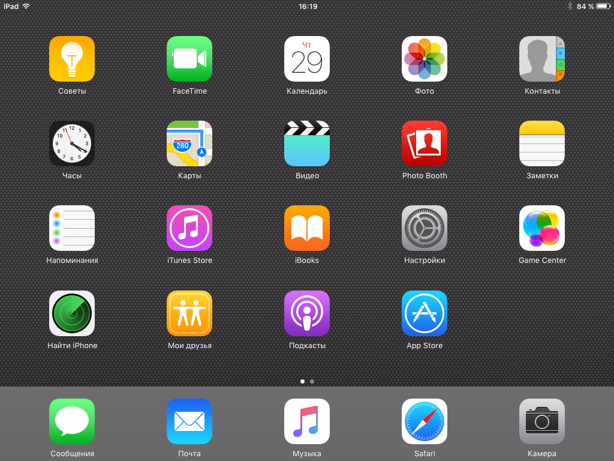Open the Контакты contacts app
614x461 pixels.
[x=542, y=59]
